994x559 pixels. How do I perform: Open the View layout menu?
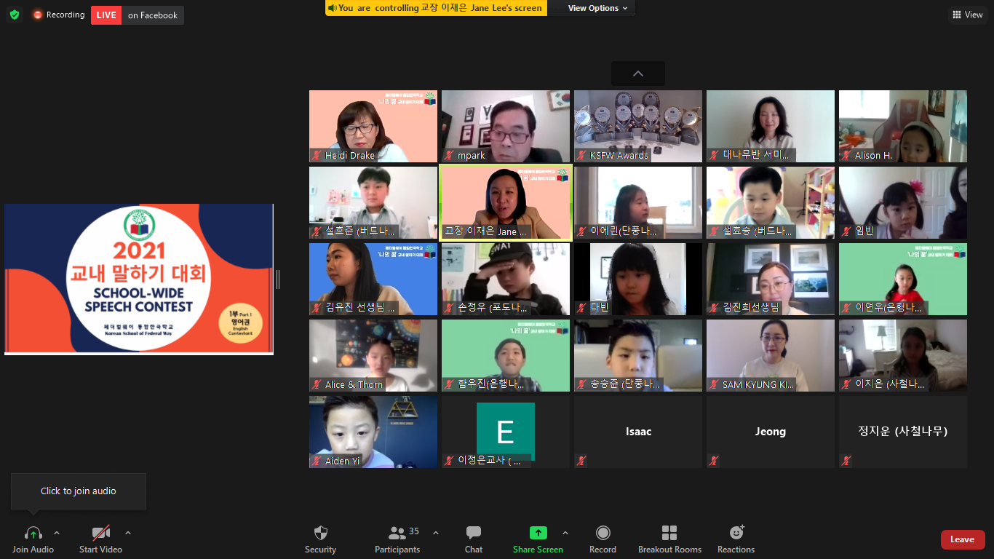[967, 15]
